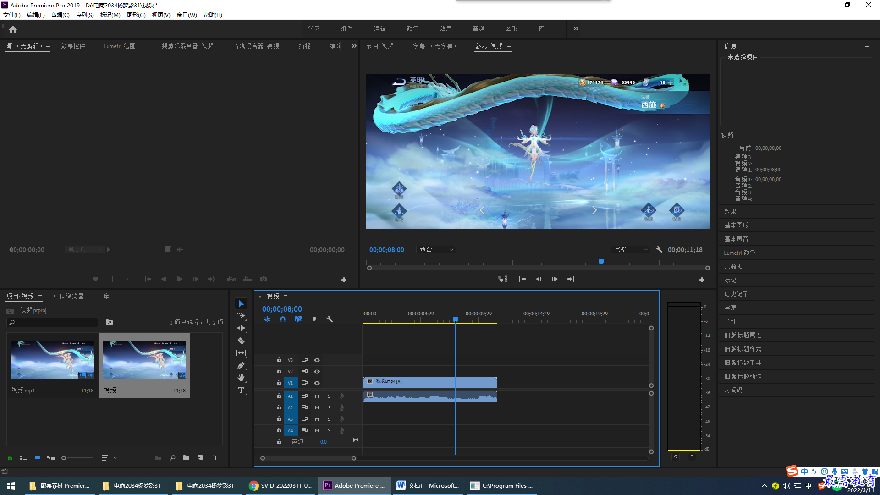The image size is (880, 495).
Task: Switch project panel to freeform view
Action: (x=51, y=457)
